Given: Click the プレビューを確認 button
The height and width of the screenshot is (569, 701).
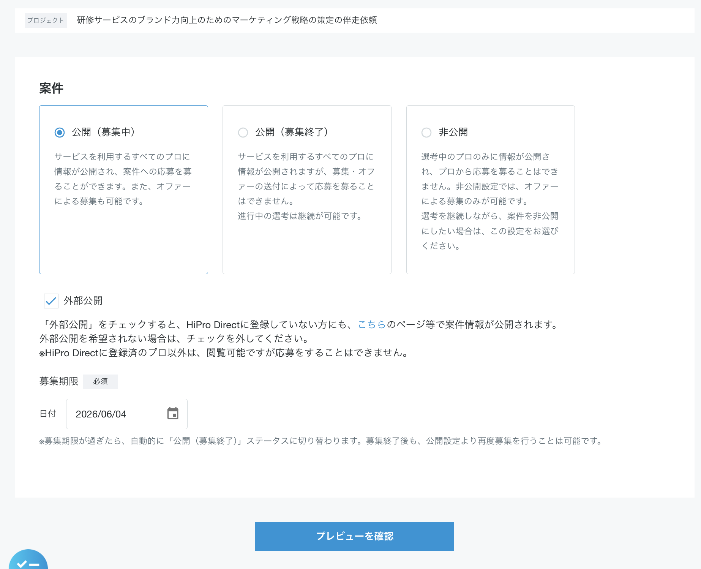Looking at the screenshot, I should pos(354,536).
